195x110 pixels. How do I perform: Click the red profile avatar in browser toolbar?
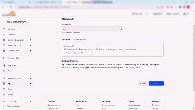coord(188,7)
